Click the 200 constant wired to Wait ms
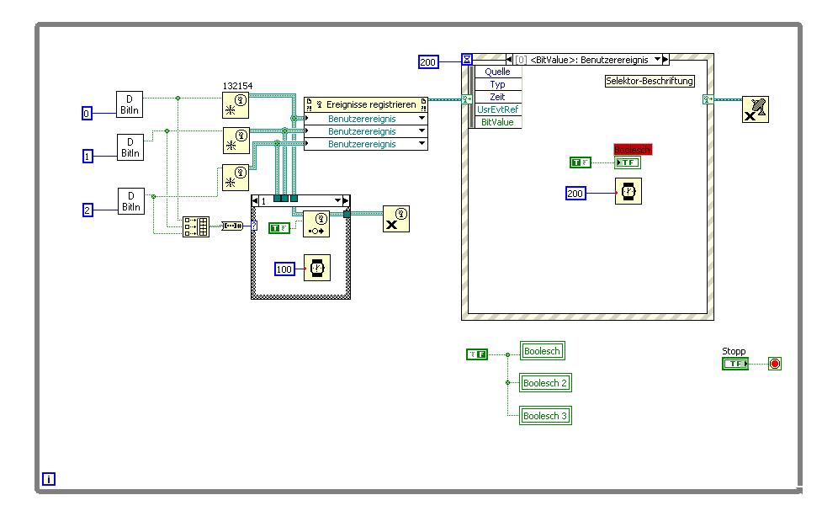 pyautogui.click(x=575, y=193)
